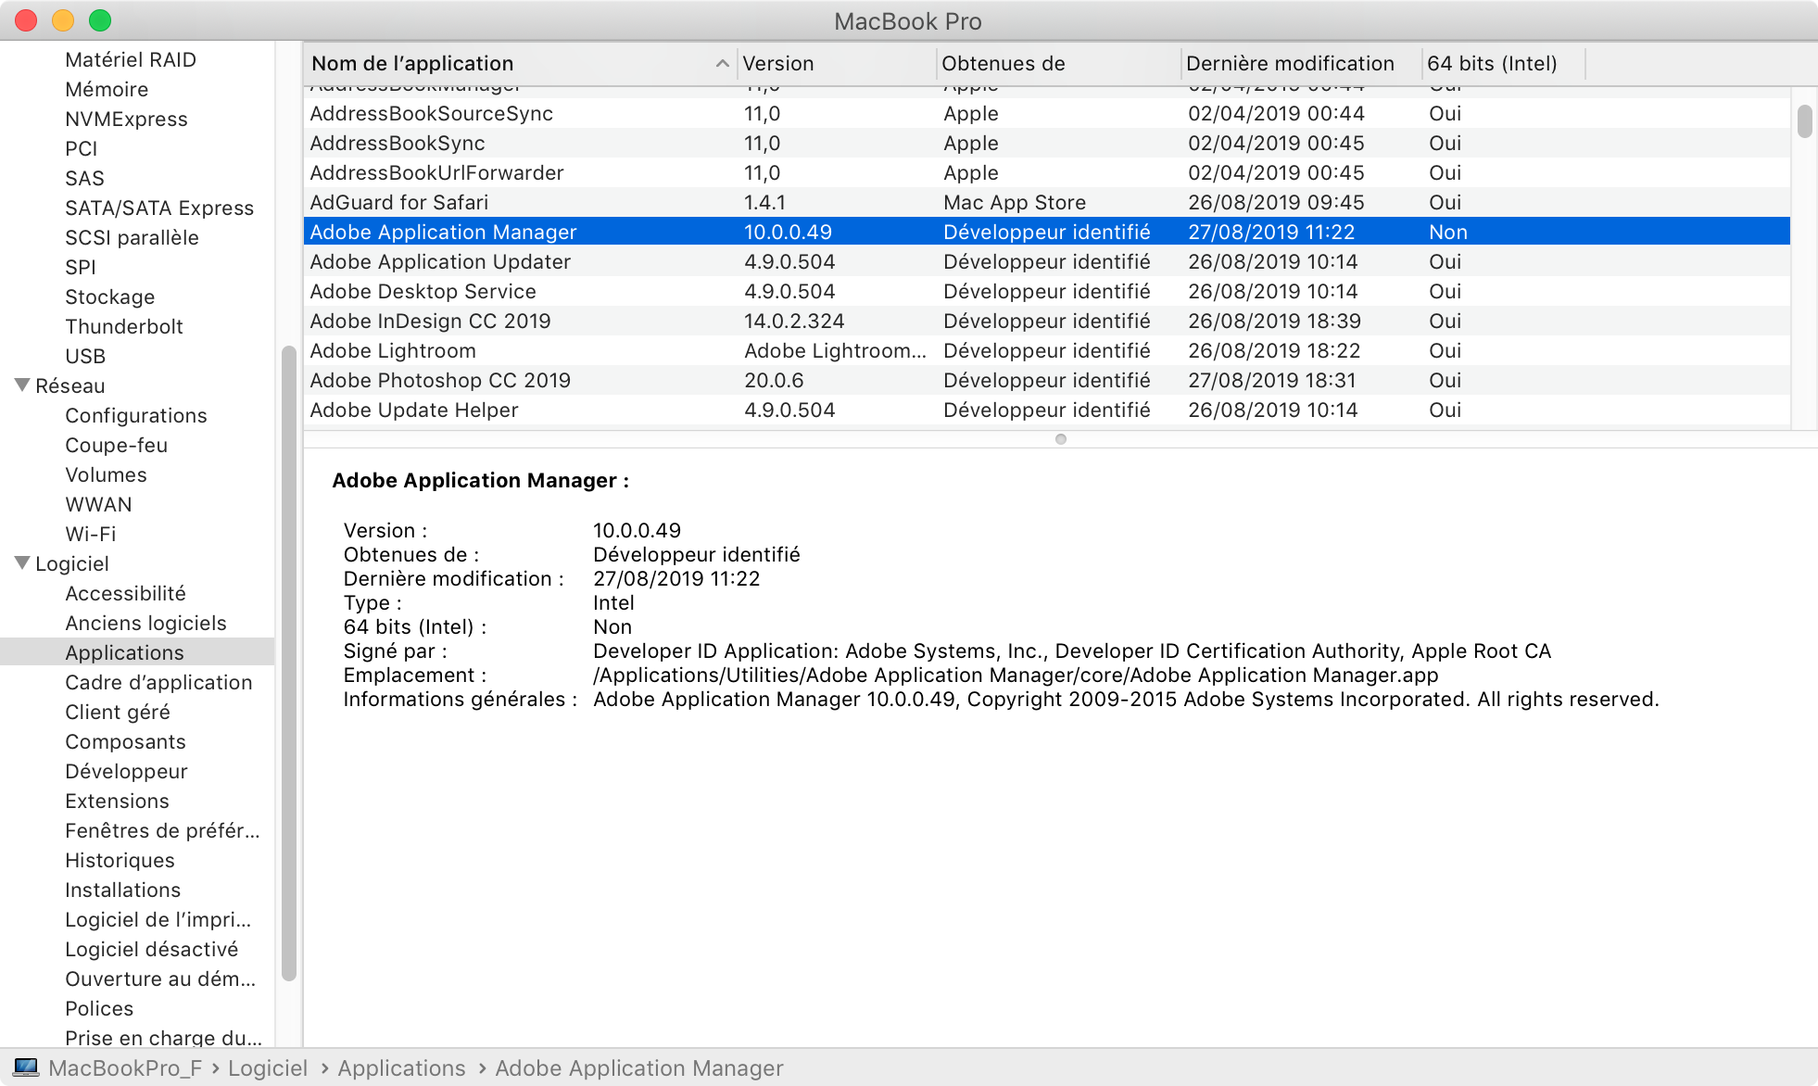Sort by 64 bits (Intel) column header
The height and width of the screenshot is (1086, 1818).
coord(1504,63)
